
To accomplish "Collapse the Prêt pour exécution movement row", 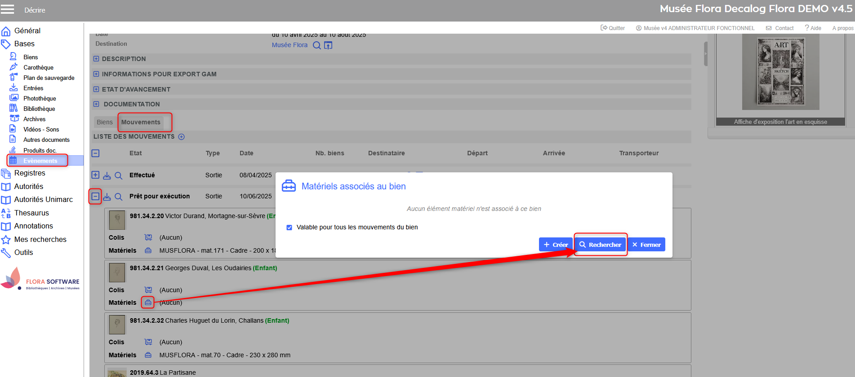I will point(95,196).
